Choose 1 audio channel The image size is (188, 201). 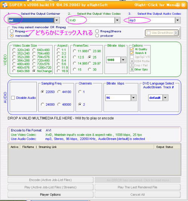[80, 92]
